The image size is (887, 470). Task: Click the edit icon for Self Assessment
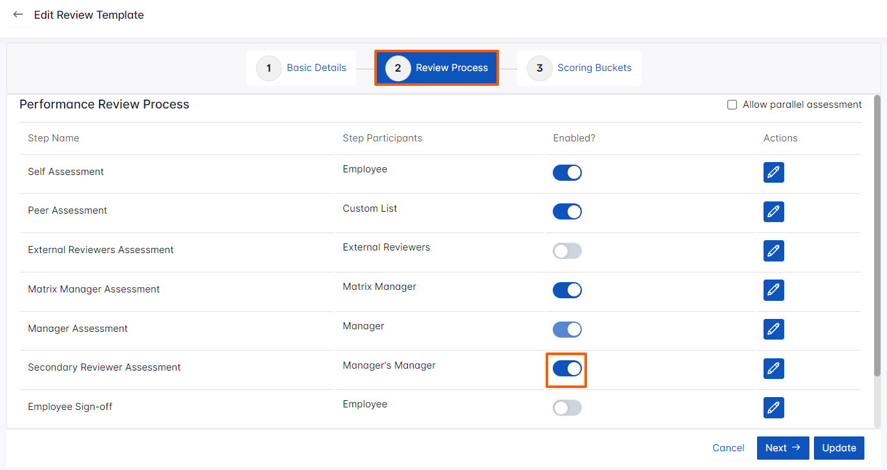coord(773,172)
